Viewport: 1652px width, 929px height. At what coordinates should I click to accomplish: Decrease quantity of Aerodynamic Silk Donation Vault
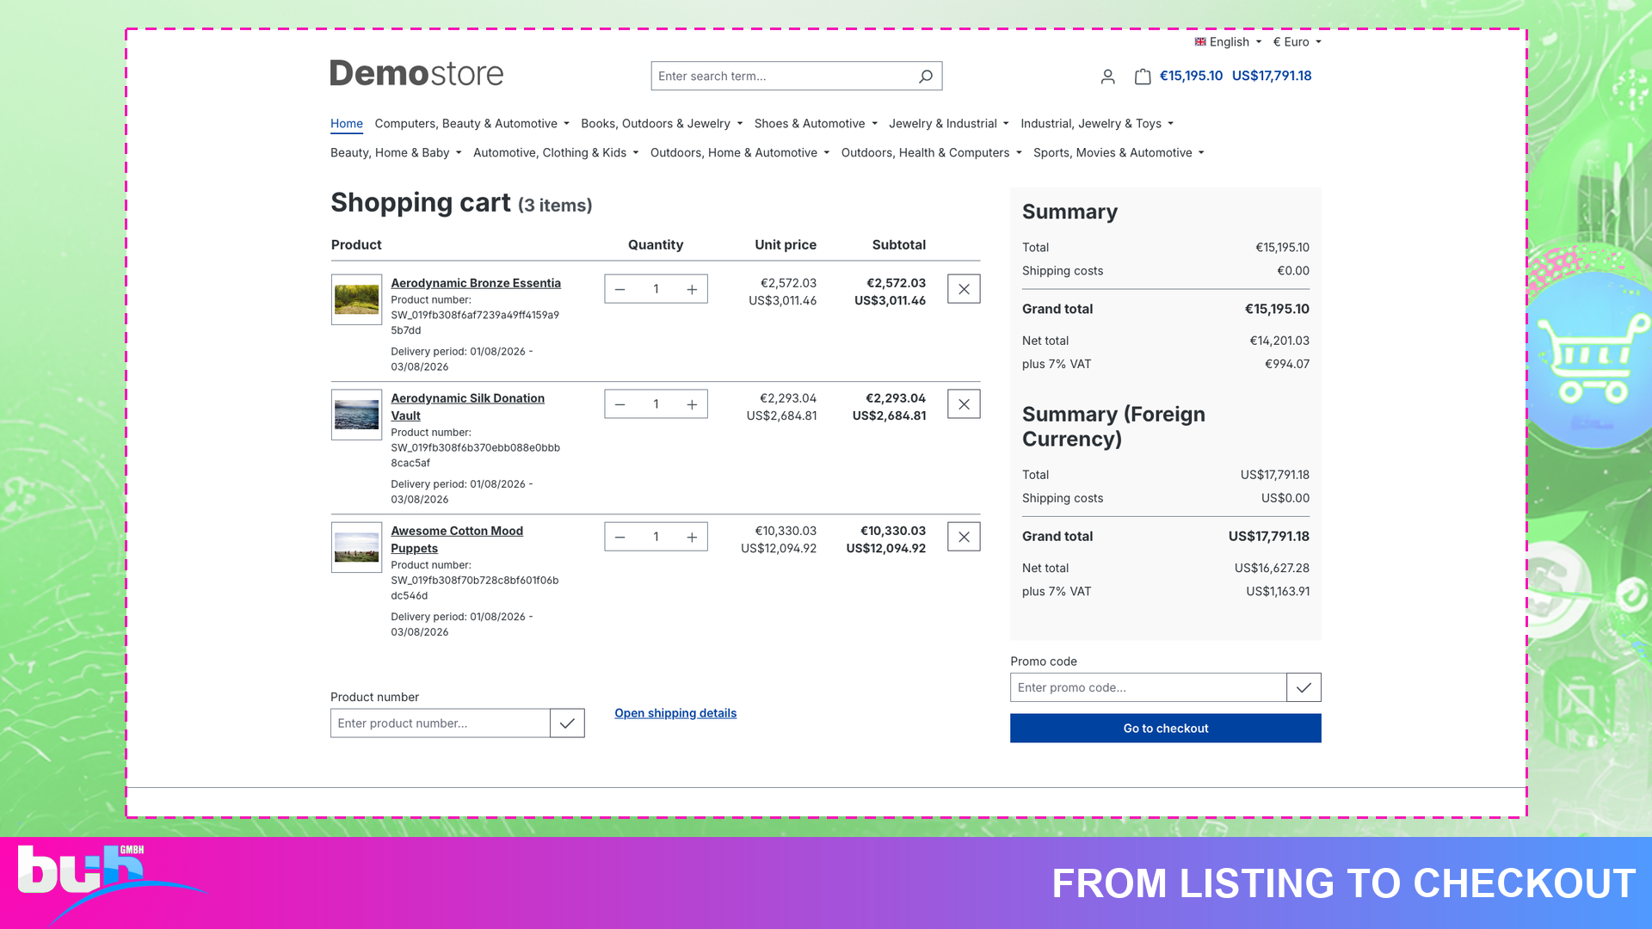619,404
